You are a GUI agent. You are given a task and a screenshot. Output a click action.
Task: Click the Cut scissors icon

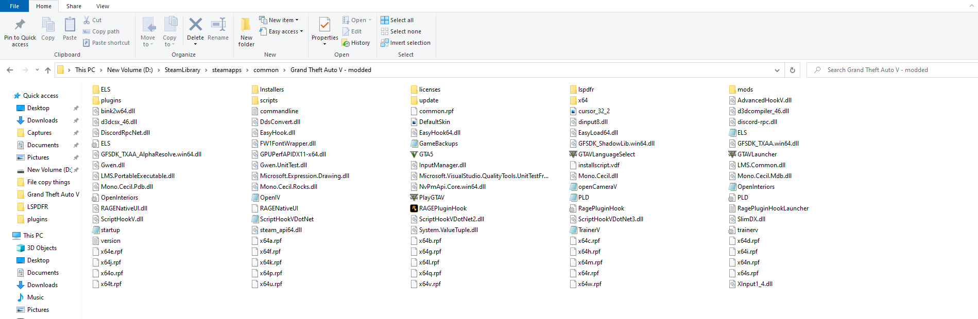[87, 20]
